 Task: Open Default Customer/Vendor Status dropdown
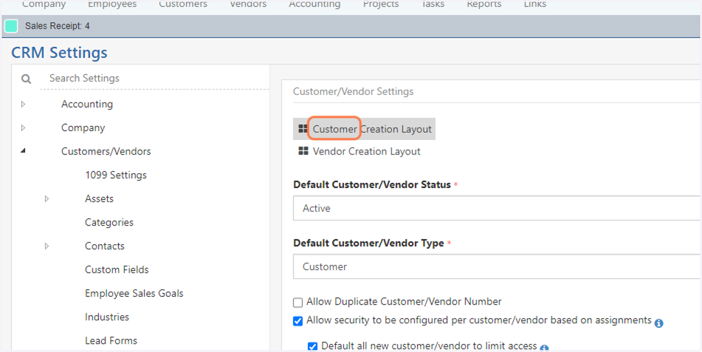click(x=497, y=208)
